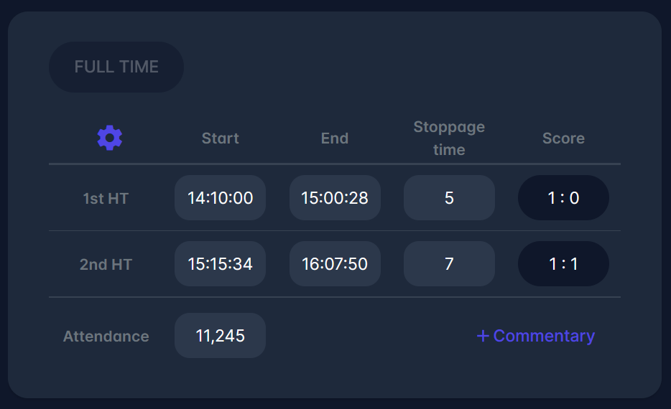Click the FULL TIME status button

(x=116, y=67)
